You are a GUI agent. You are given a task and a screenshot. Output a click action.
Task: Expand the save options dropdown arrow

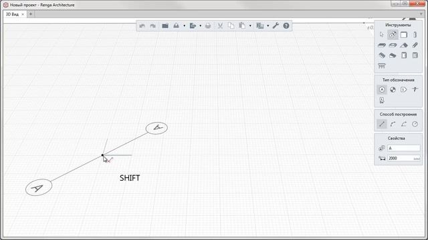click(185, 26)
